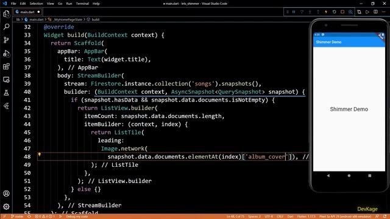Open the Go menu

click(60, 4)
